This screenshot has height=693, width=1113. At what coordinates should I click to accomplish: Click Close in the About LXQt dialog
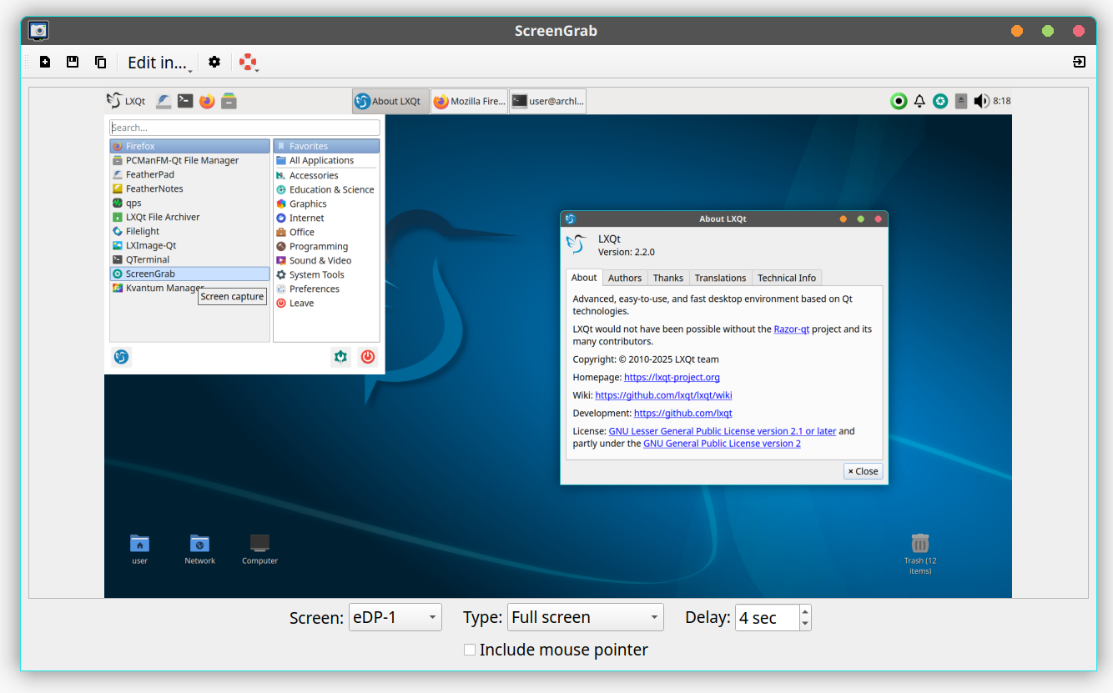[864, 471]
